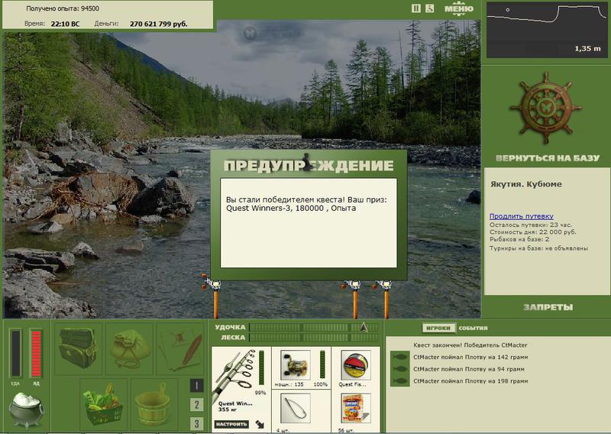Click 'CtMacter поймал Плотву на 94 грамм' text
Screen dimensions: 611x434
point(469,369)
